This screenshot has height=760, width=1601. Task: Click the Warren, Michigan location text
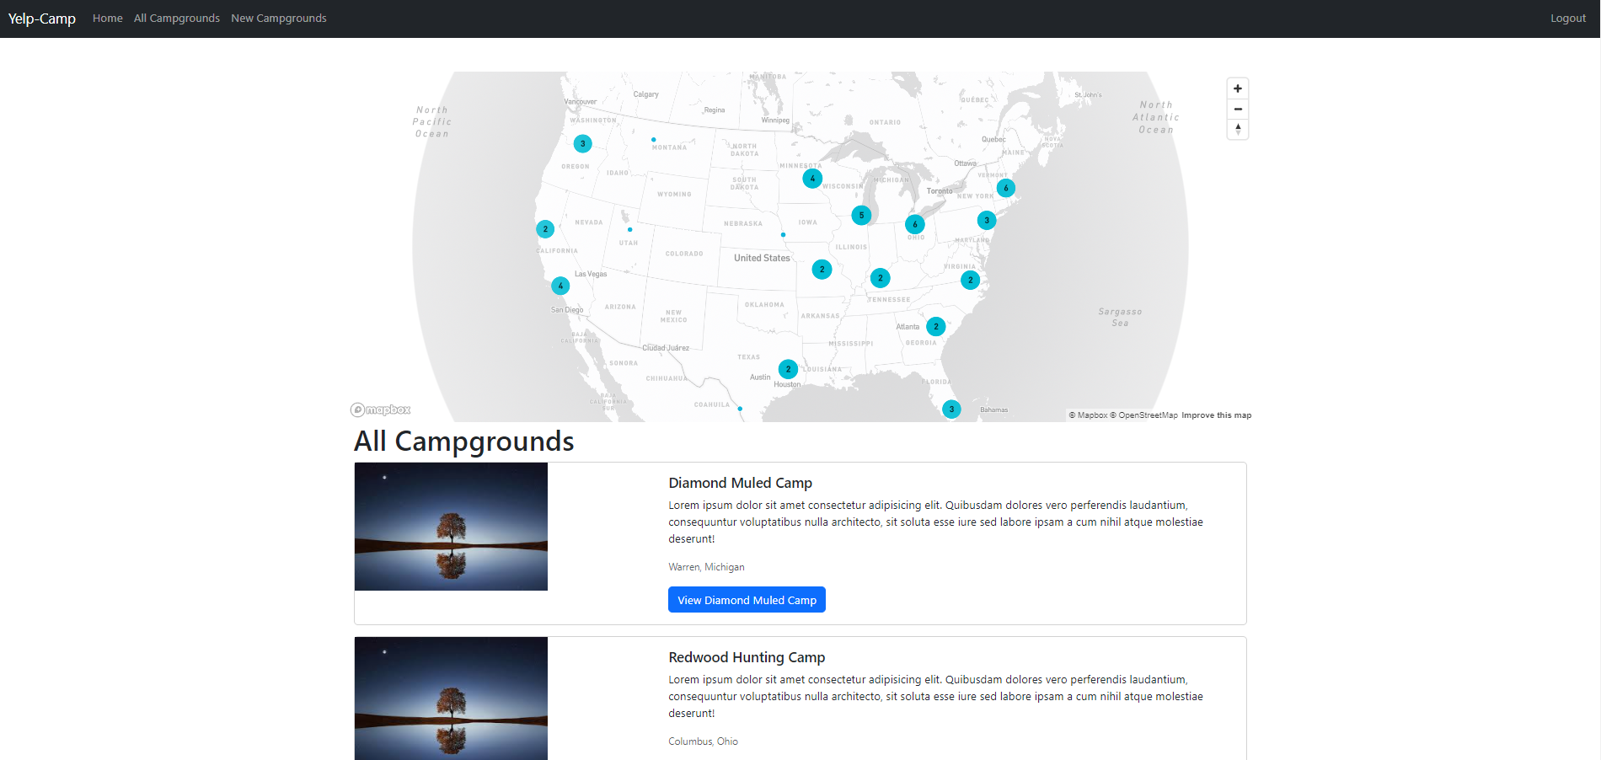pos(706,567)
